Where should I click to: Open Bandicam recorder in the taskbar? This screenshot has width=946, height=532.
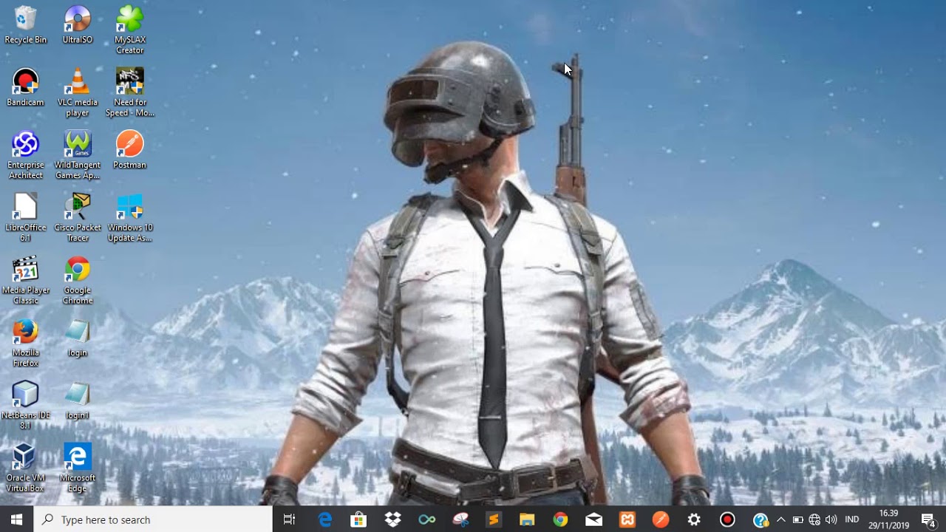727,519
